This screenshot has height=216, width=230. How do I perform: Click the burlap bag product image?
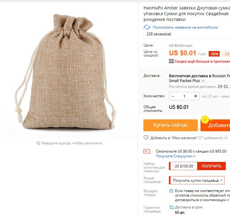coord(66,72)
